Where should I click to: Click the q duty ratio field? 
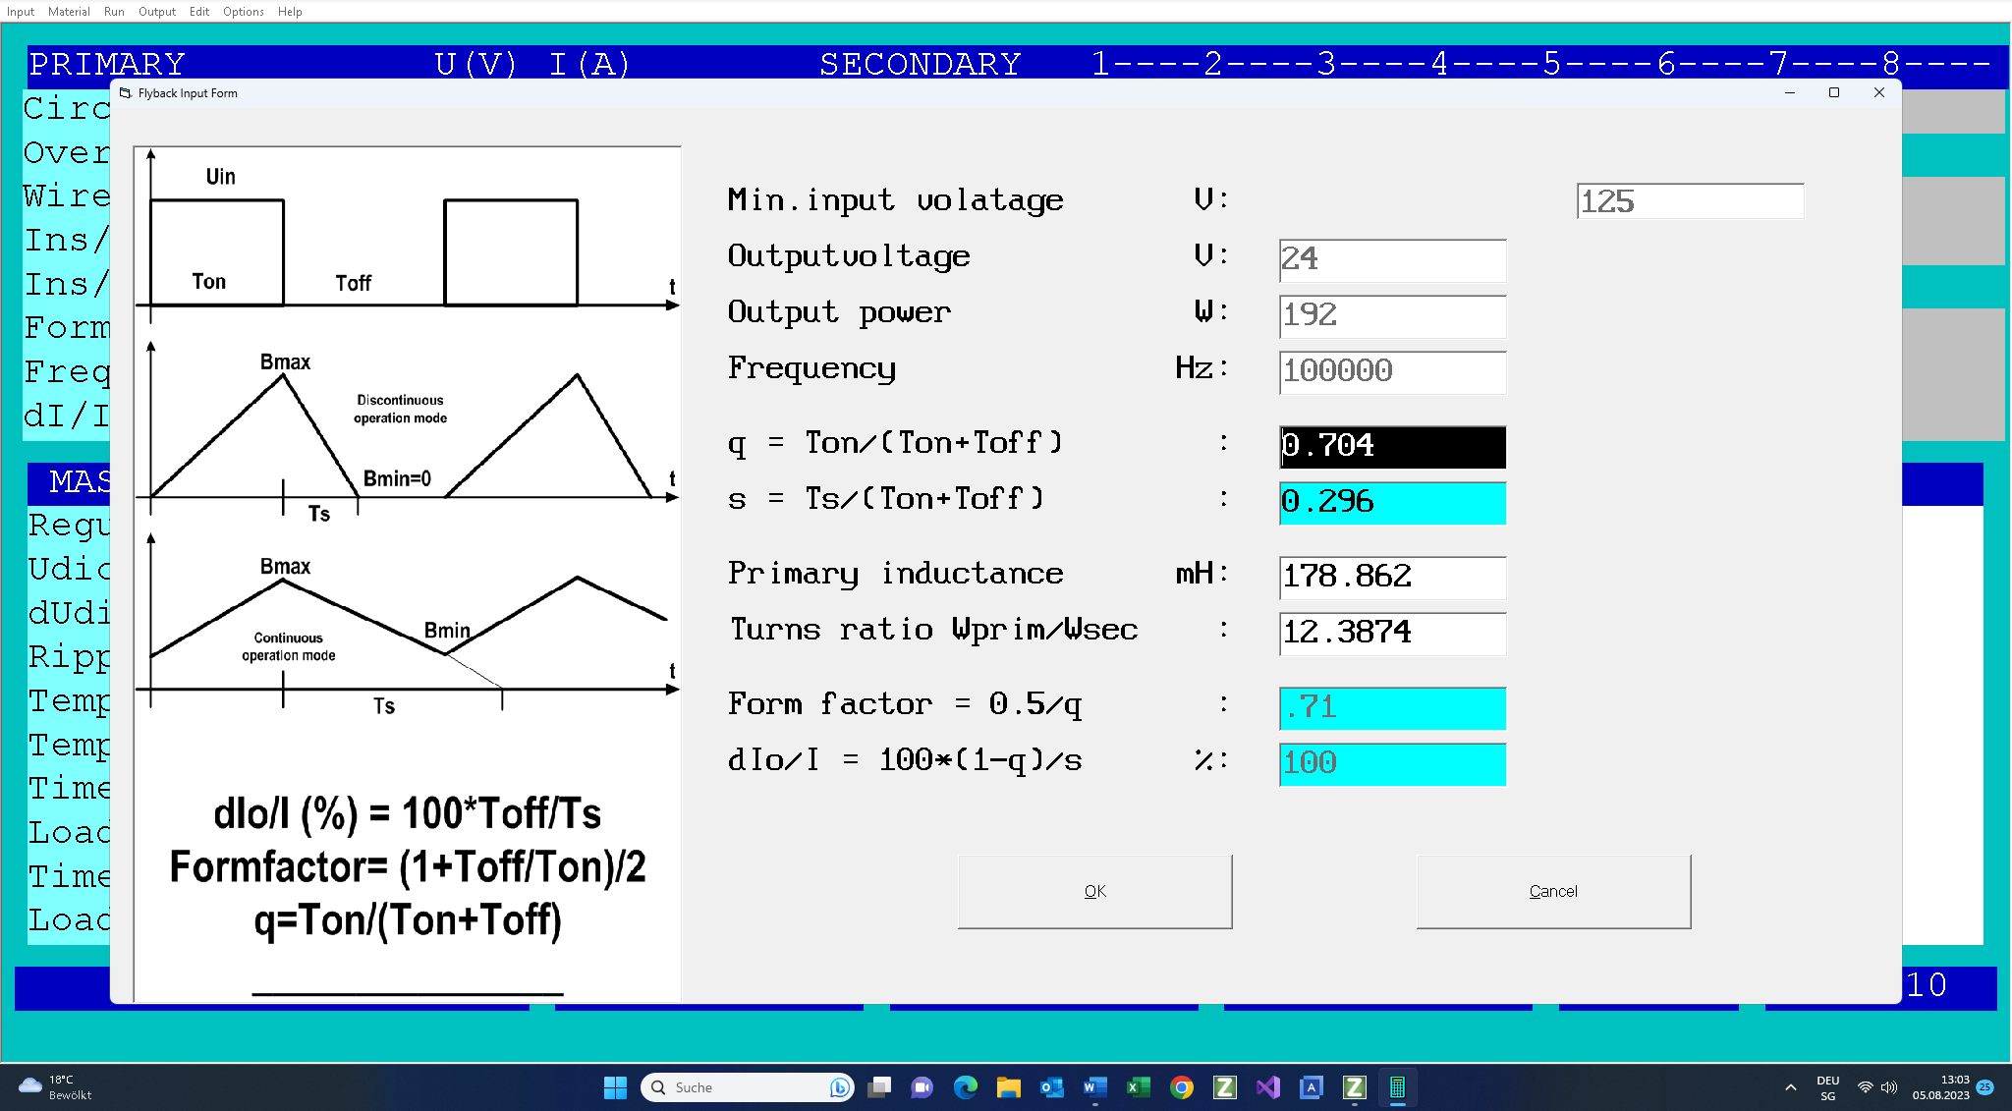(x=1391, y=446)
